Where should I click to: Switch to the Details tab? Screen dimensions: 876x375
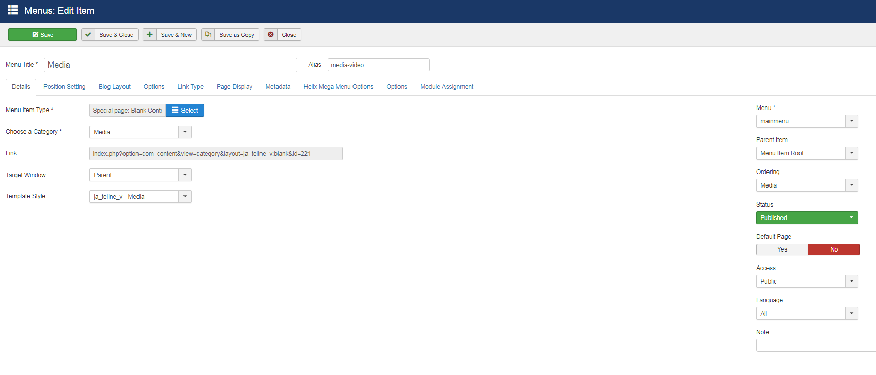[x=21, y=87]
